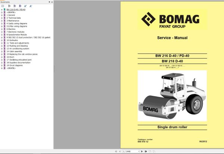224x154 pixels.
Task: Open the page number dropdown arrow
Action: [x=139, y=151]
